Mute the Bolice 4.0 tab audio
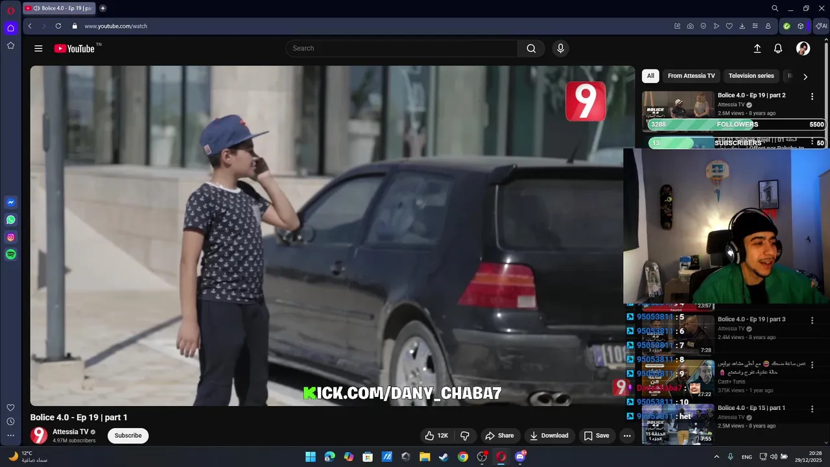The height and width of the screenshot is (467, 830). click(36, 8)
